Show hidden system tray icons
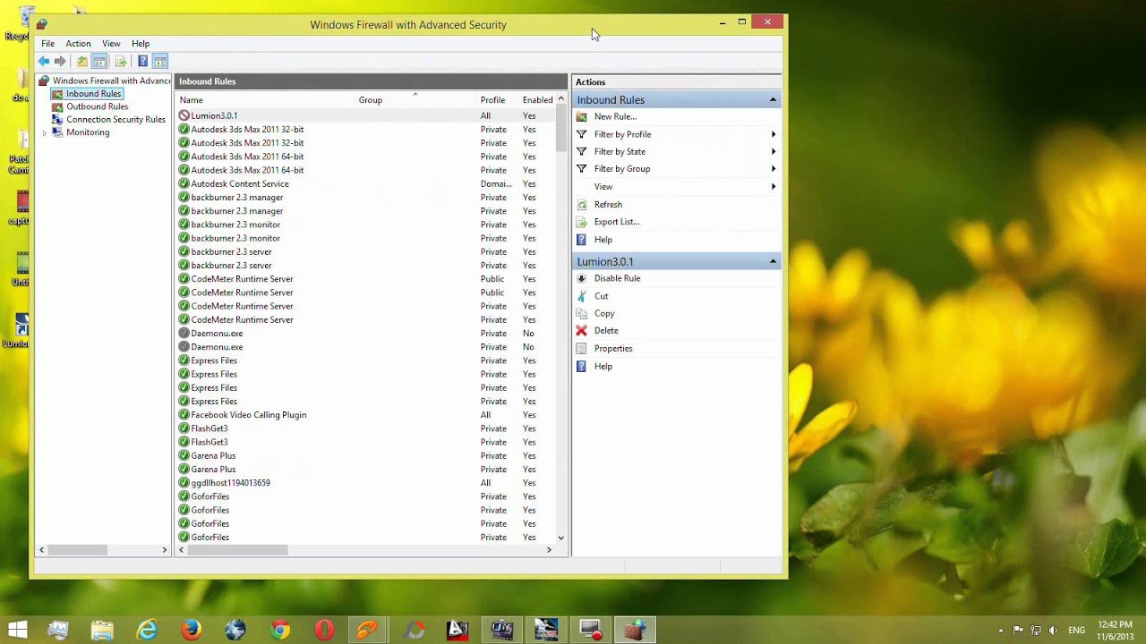Screen dimensions: 1146x644 (1001, 631)
